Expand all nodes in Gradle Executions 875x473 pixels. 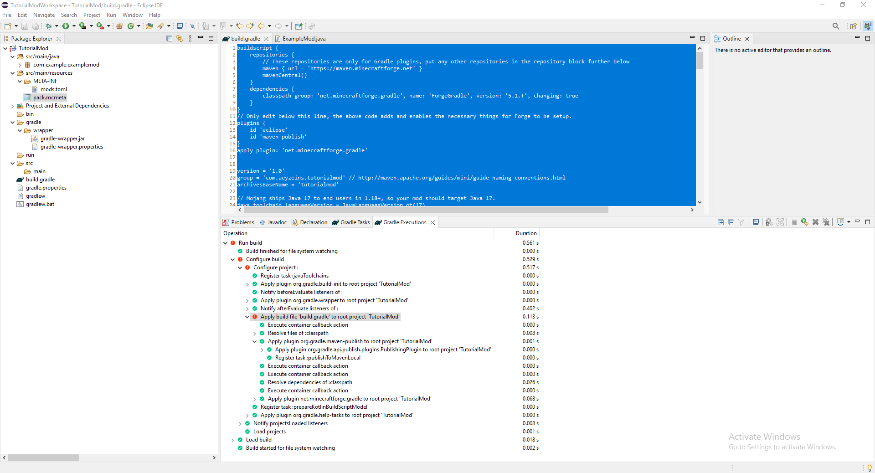click(721, 222)
